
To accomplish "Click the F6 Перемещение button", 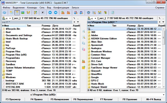I will 83,99.
